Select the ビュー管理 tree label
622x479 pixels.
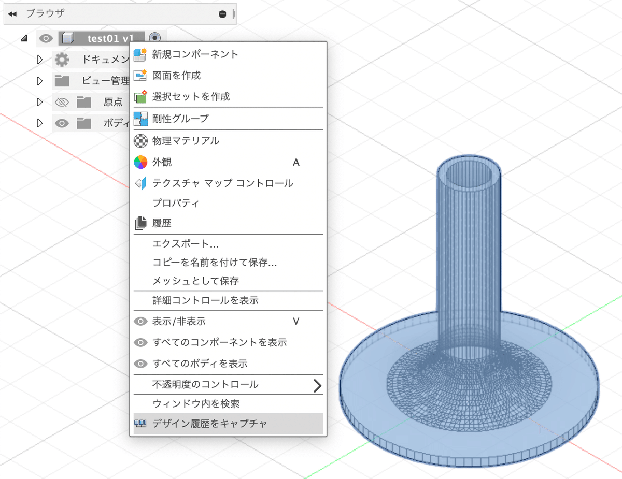106,81
